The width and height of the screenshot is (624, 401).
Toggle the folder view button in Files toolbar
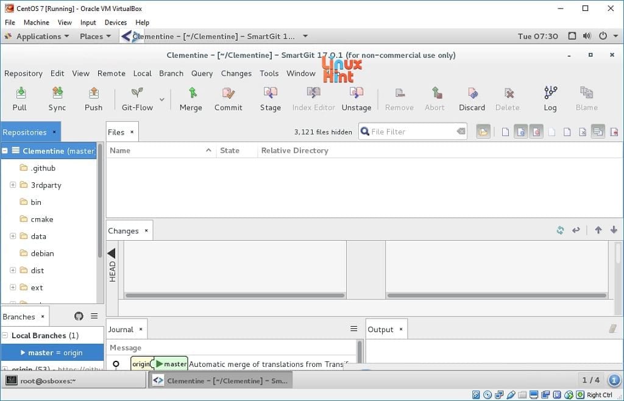pos(483,132)
